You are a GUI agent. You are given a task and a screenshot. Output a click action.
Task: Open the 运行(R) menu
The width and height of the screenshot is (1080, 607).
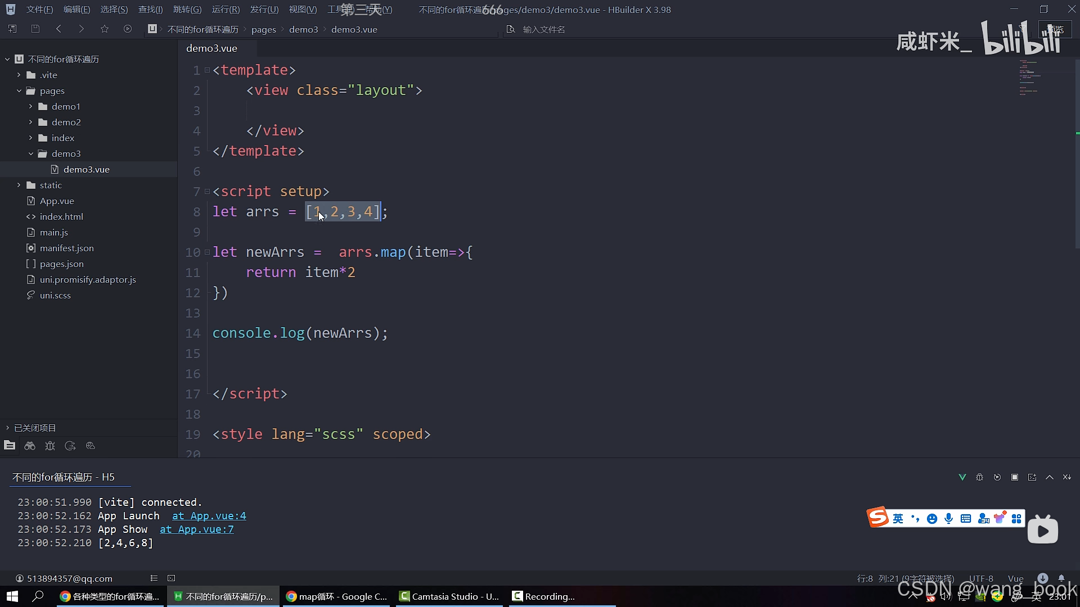tap(226, 10)
